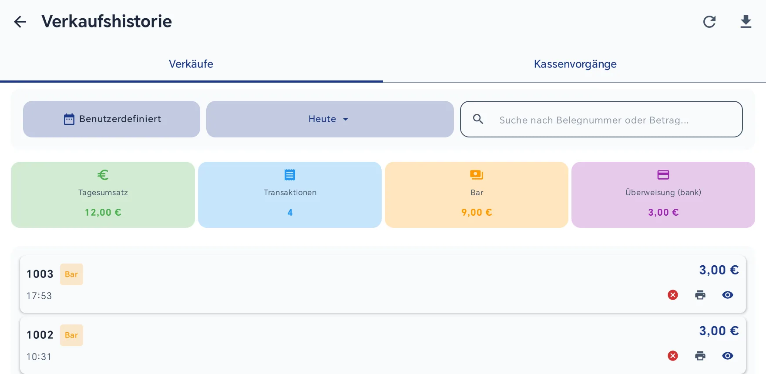Focus the Belegnummer search field
This screenshot has height=374, width=766.
[x=601, y=119]
